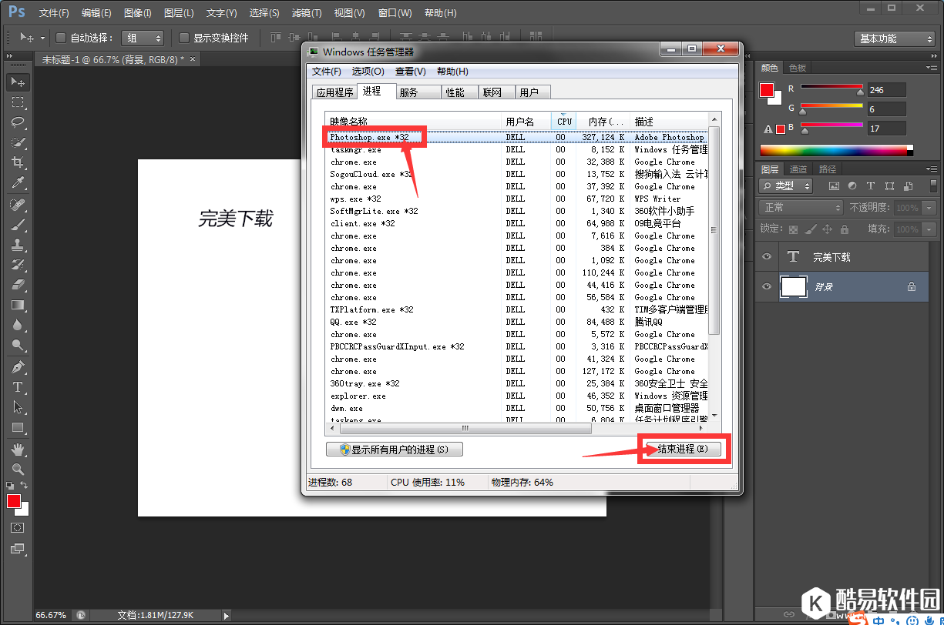Viewport: 944px width, 625px height.
Task: Activate the Pen tool
Action: pos(18,367)
